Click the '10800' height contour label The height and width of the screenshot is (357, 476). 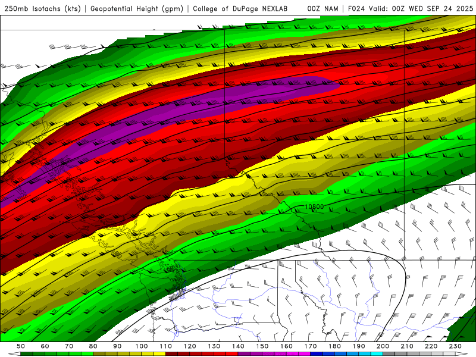(314, 206)
